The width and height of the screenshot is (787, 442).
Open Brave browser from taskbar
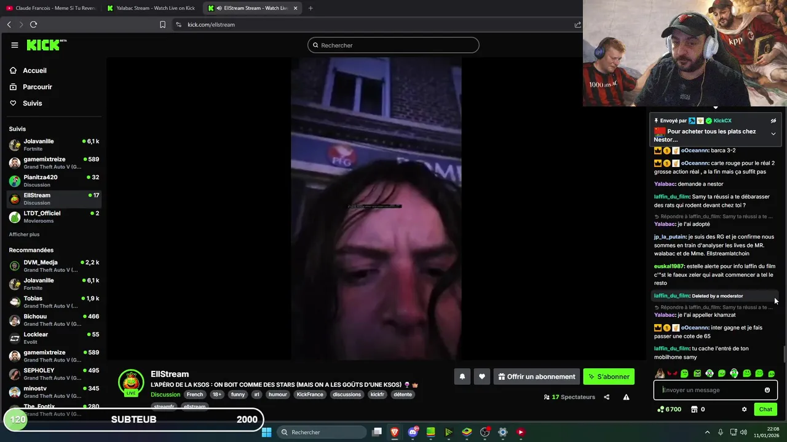[395, 432]
